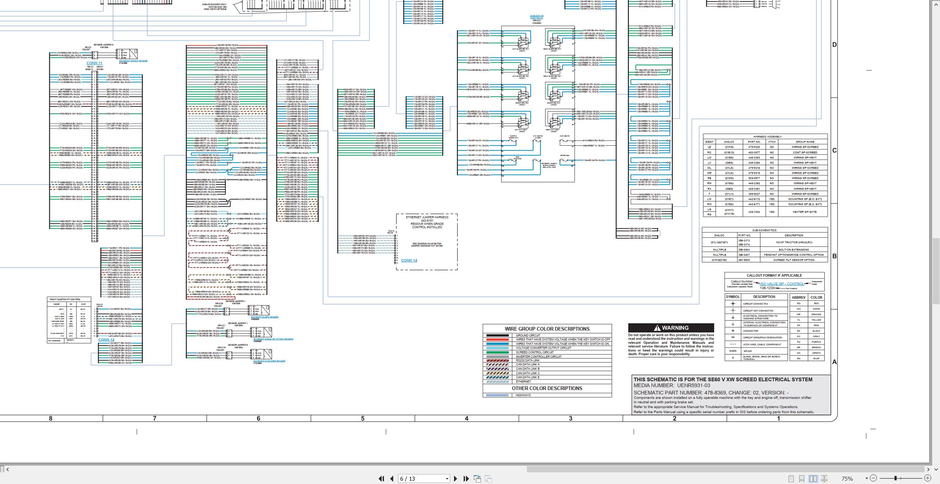Click the MEDIA NUMBER: UENR5931-03 line
940x484 pixels.
672,385
